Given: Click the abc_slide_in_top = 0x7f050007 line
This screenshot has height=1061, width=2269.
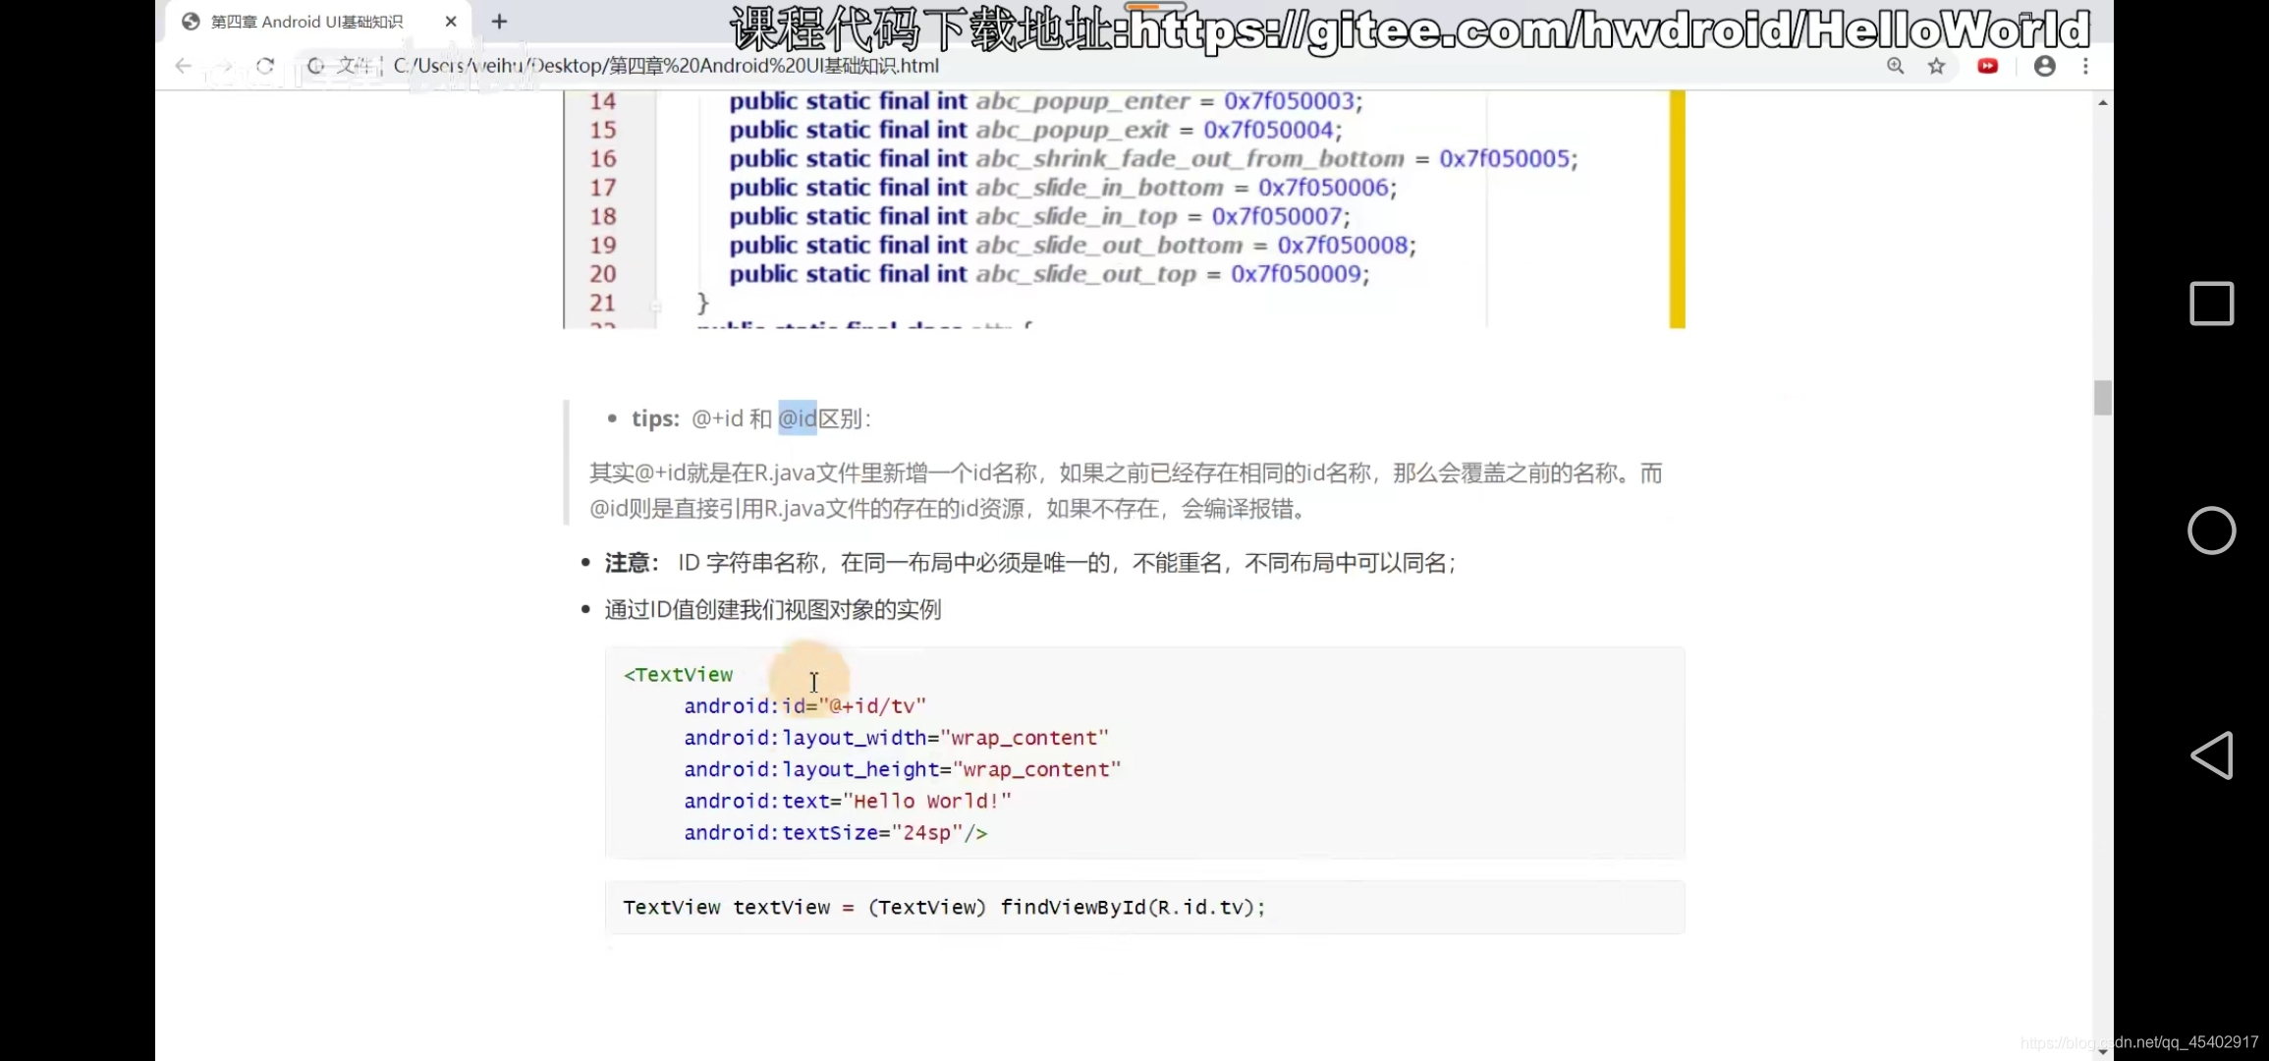Looking at the screenshot, I should pos(1039,216).
